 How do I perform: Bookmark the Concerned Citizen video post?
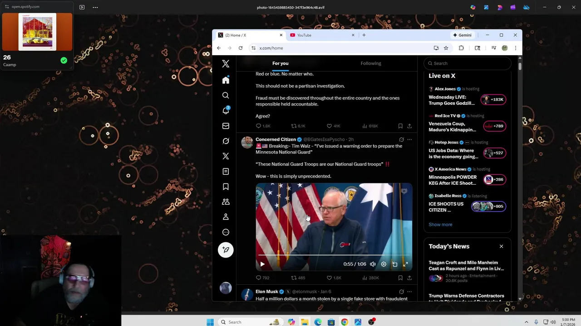coord(400,278)
